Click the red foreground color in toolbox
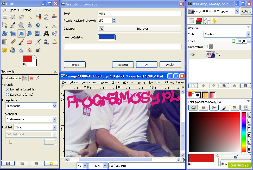The height and width of the screenshot is (170, 253). tap(27, 59)
